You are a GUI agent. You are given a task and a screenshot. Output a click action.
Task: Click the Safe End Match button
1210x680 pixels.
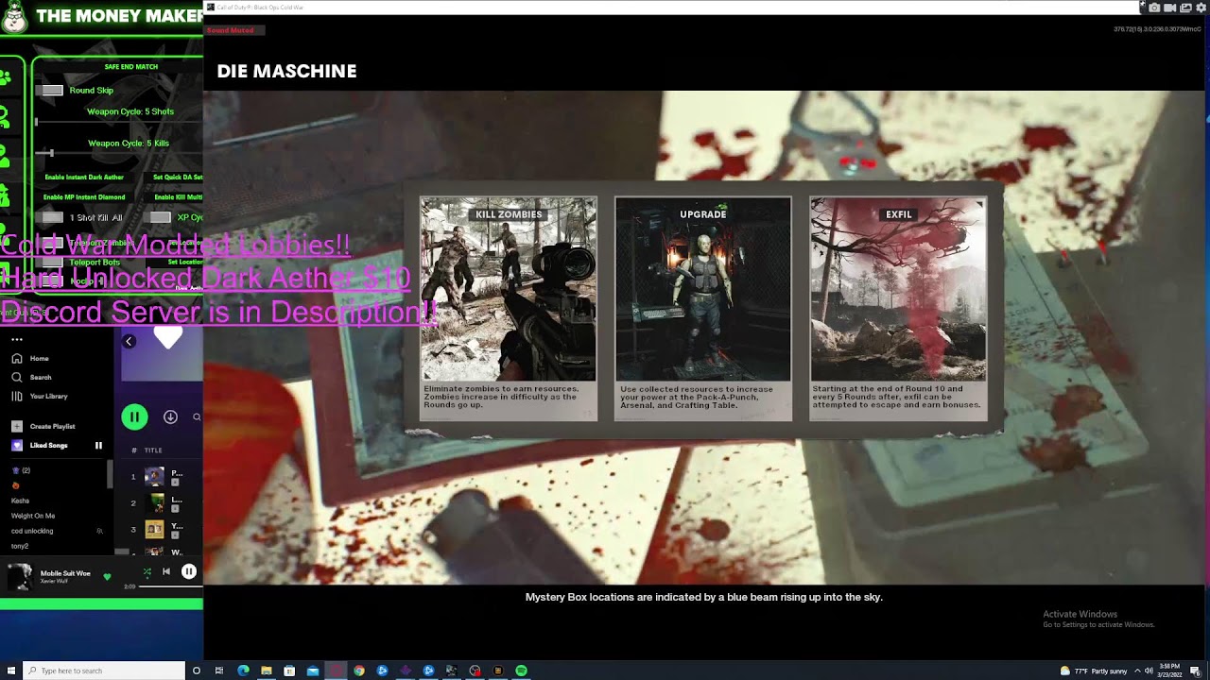[x=131, y=67]
